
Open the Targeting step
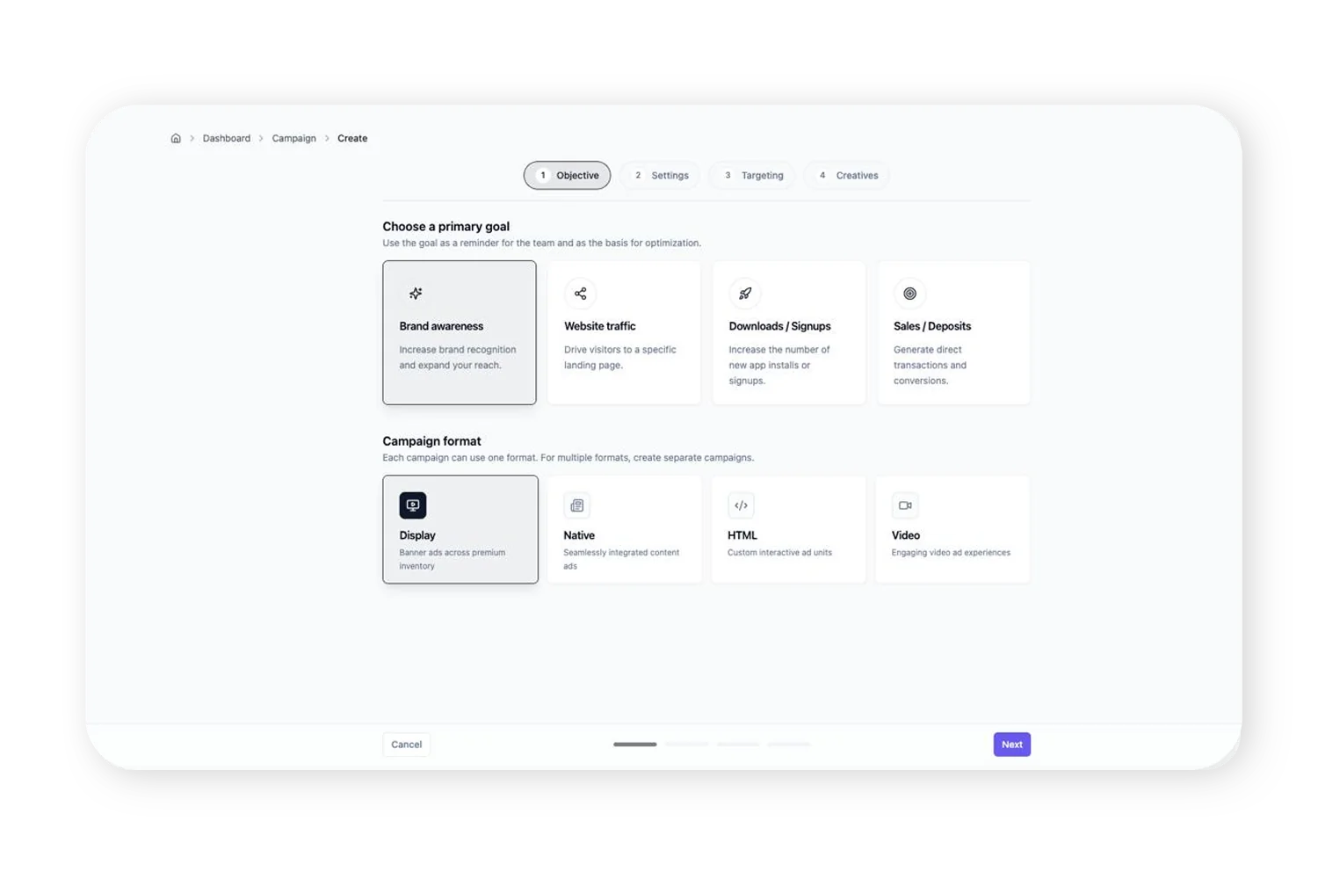point(751,175)
